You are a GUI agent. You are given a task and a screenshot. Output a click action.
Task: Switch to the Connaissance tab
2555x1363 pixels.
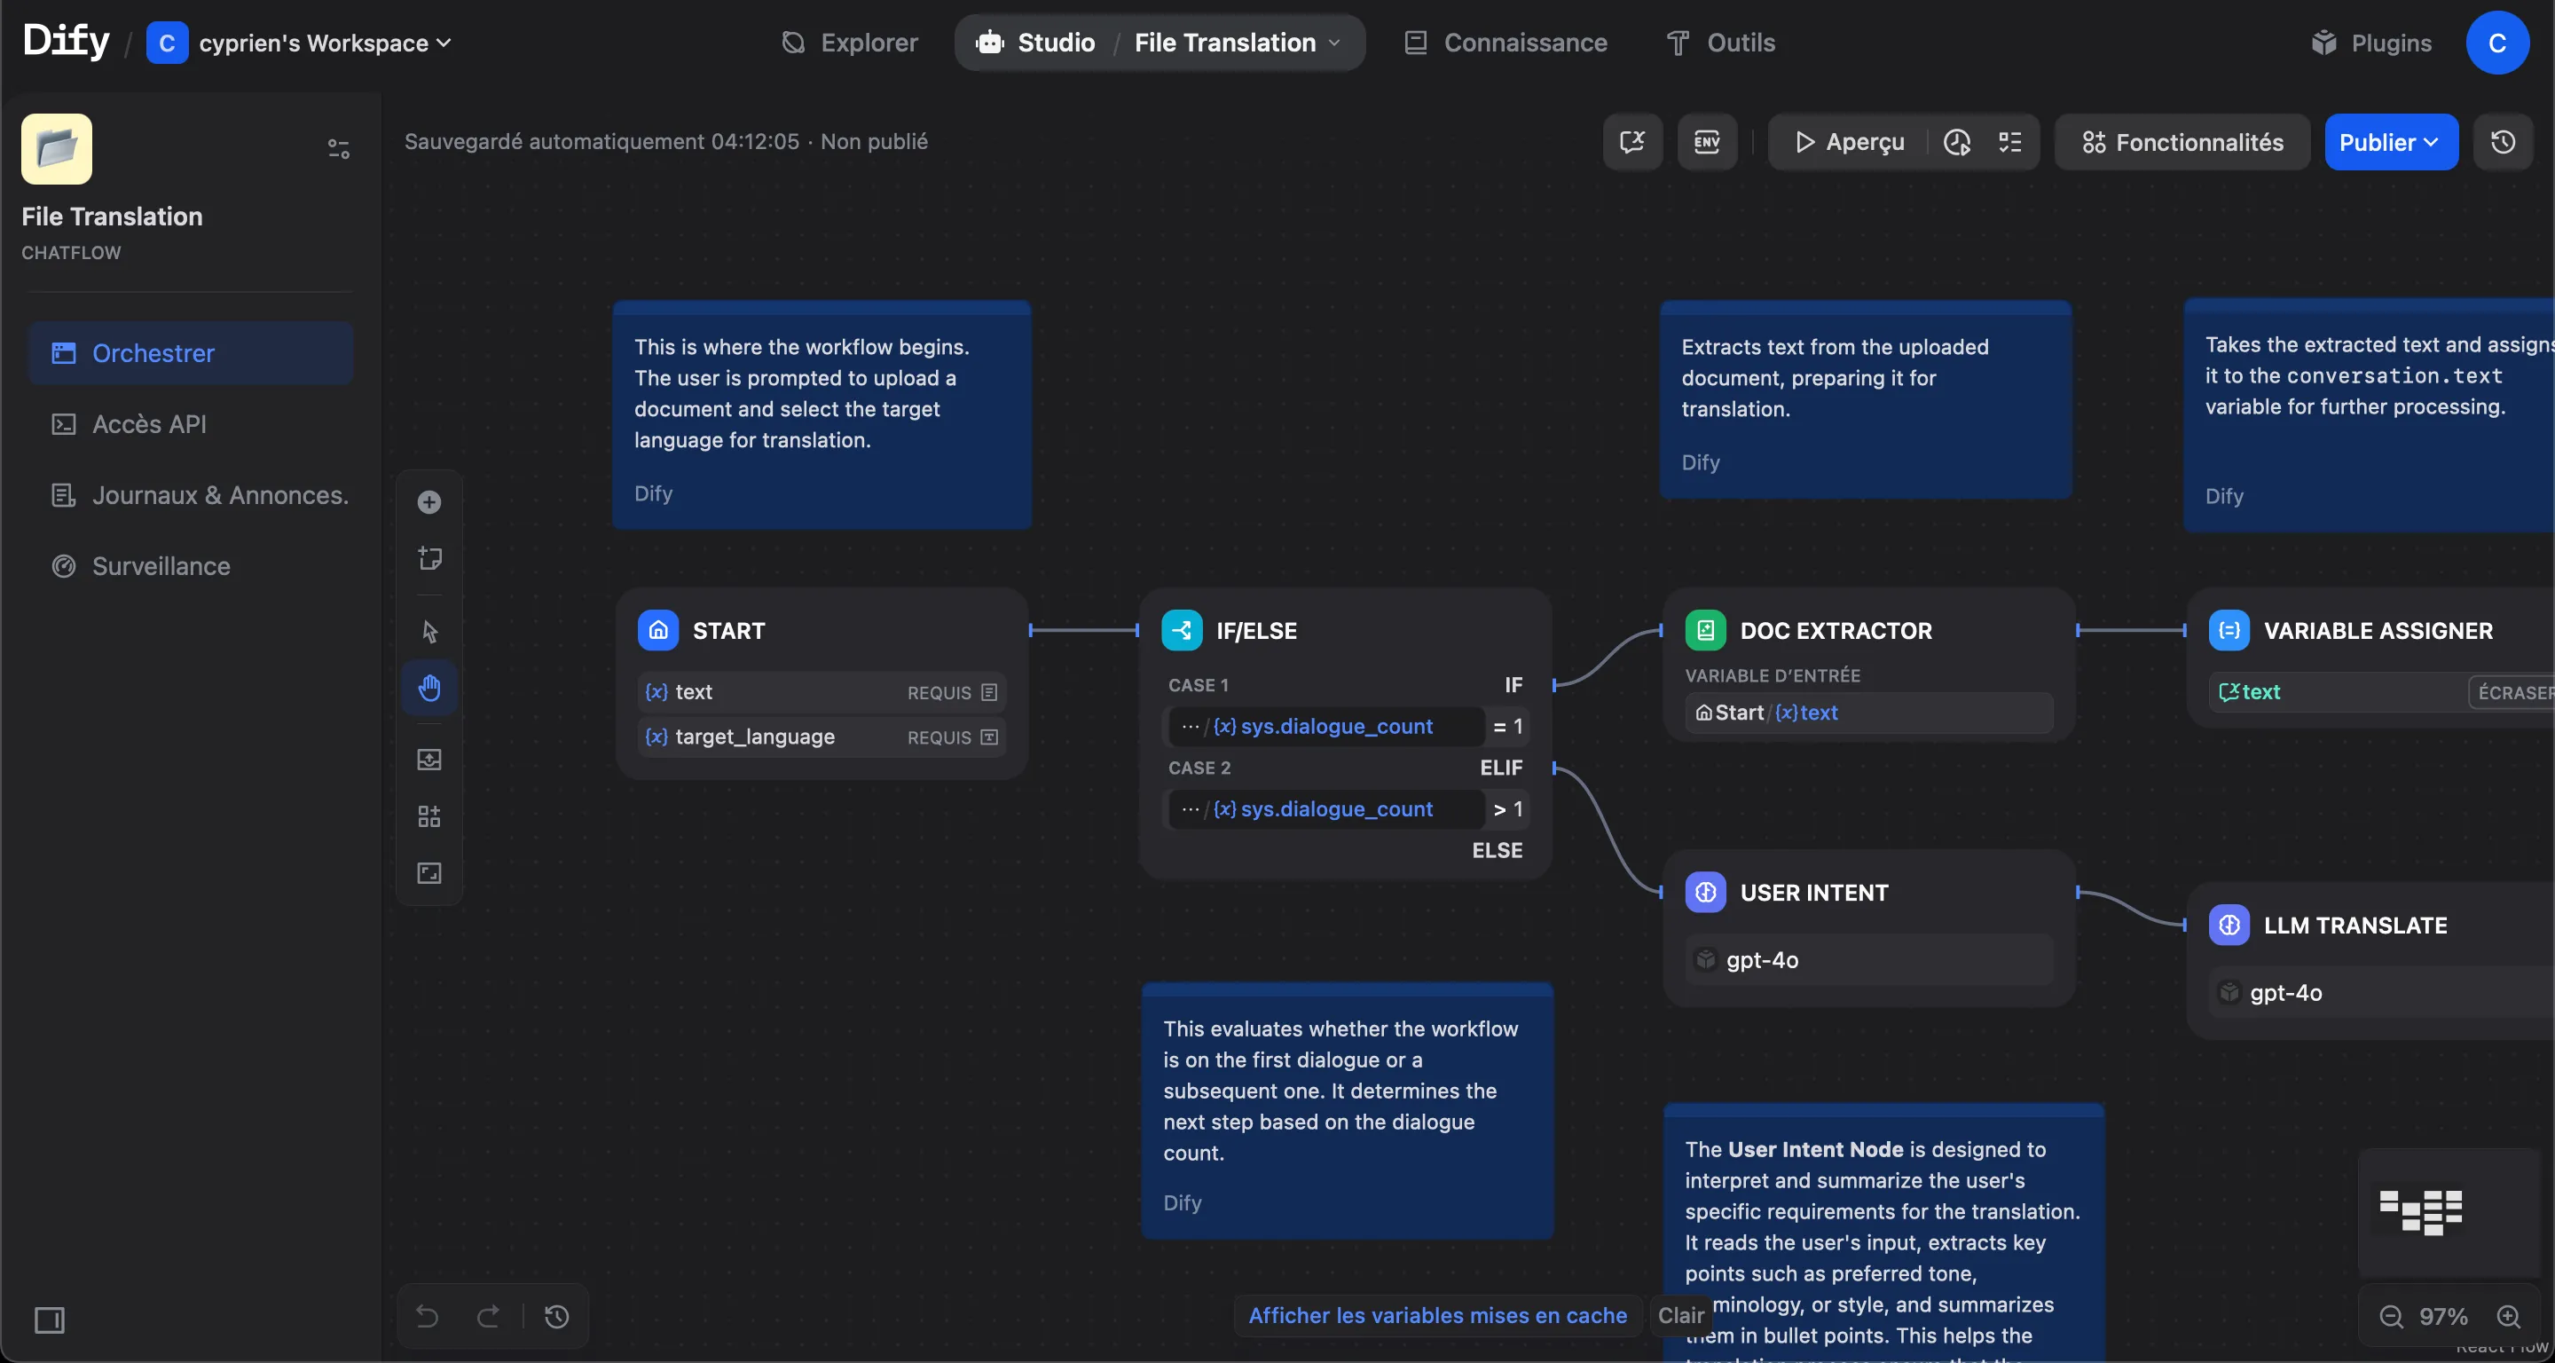tap(1505, 43)
